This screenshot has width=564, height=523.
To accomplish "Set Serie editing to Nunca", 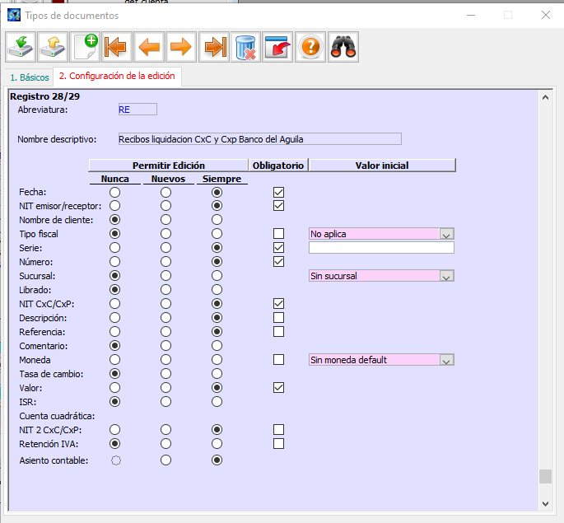I will tap(114, 248).
